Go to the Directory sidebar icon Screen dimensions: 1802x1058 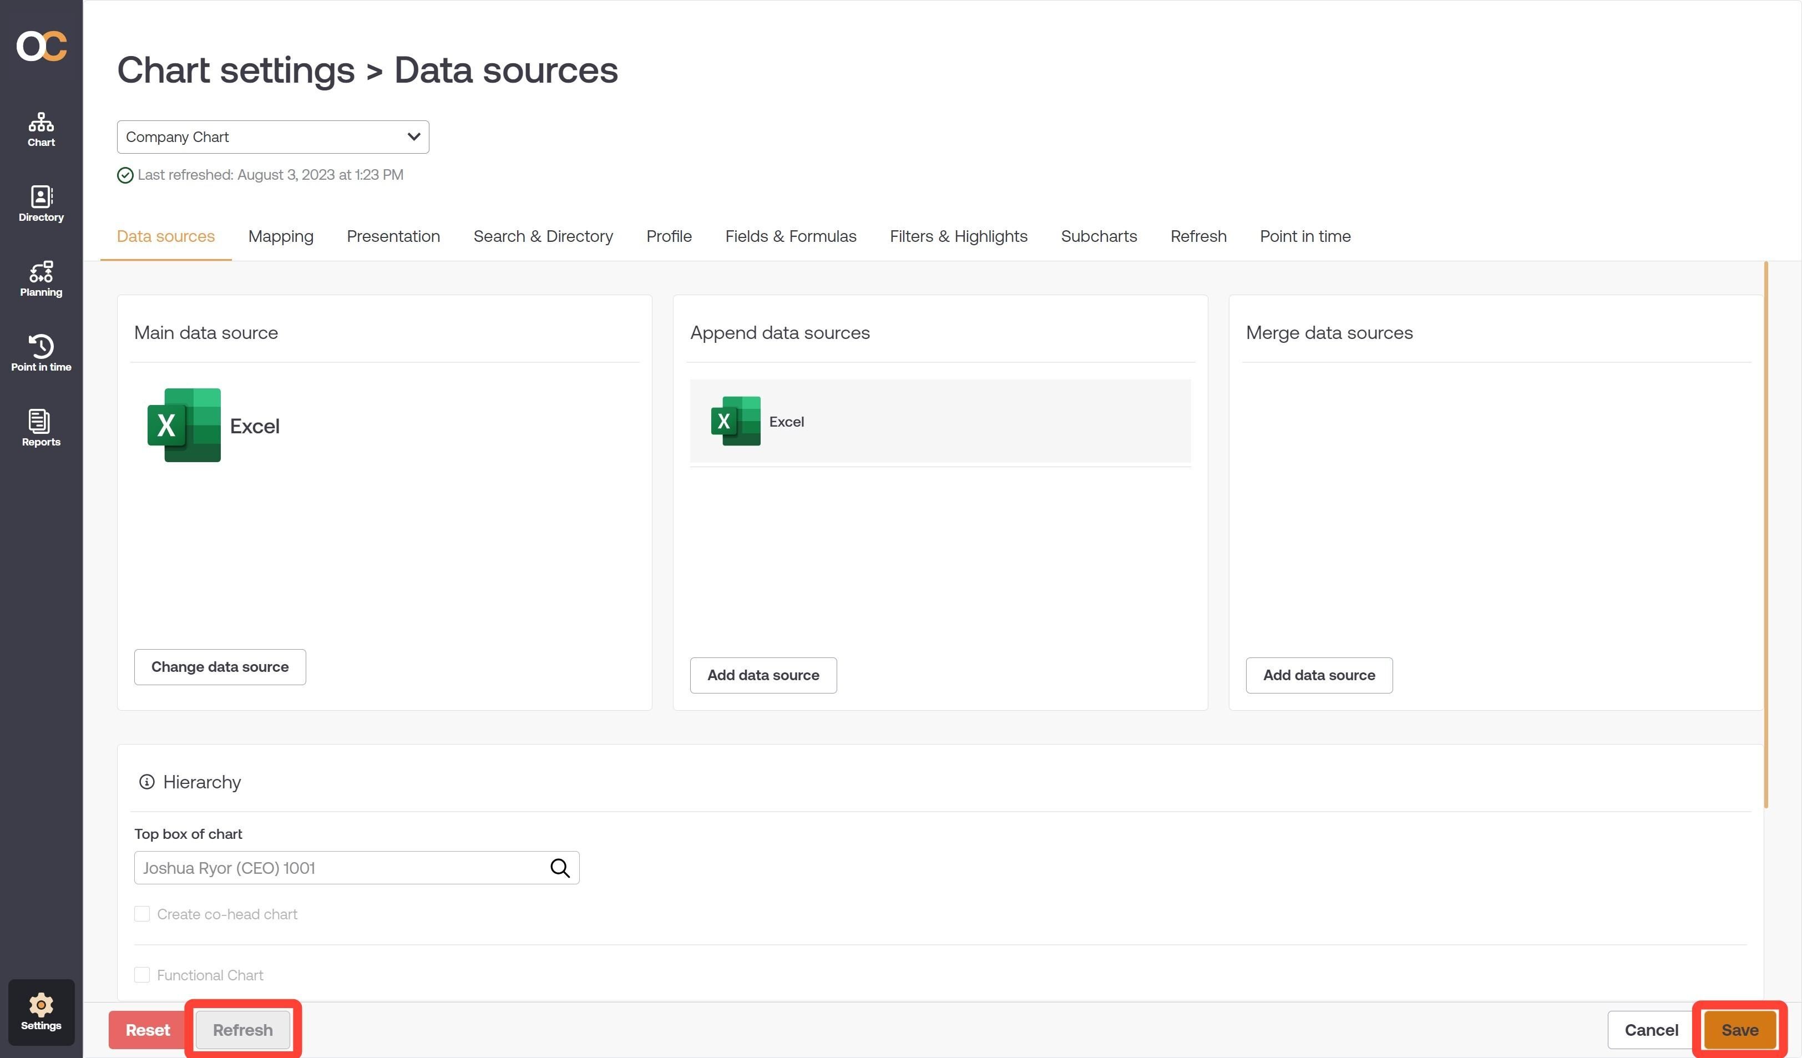(41, 205)
